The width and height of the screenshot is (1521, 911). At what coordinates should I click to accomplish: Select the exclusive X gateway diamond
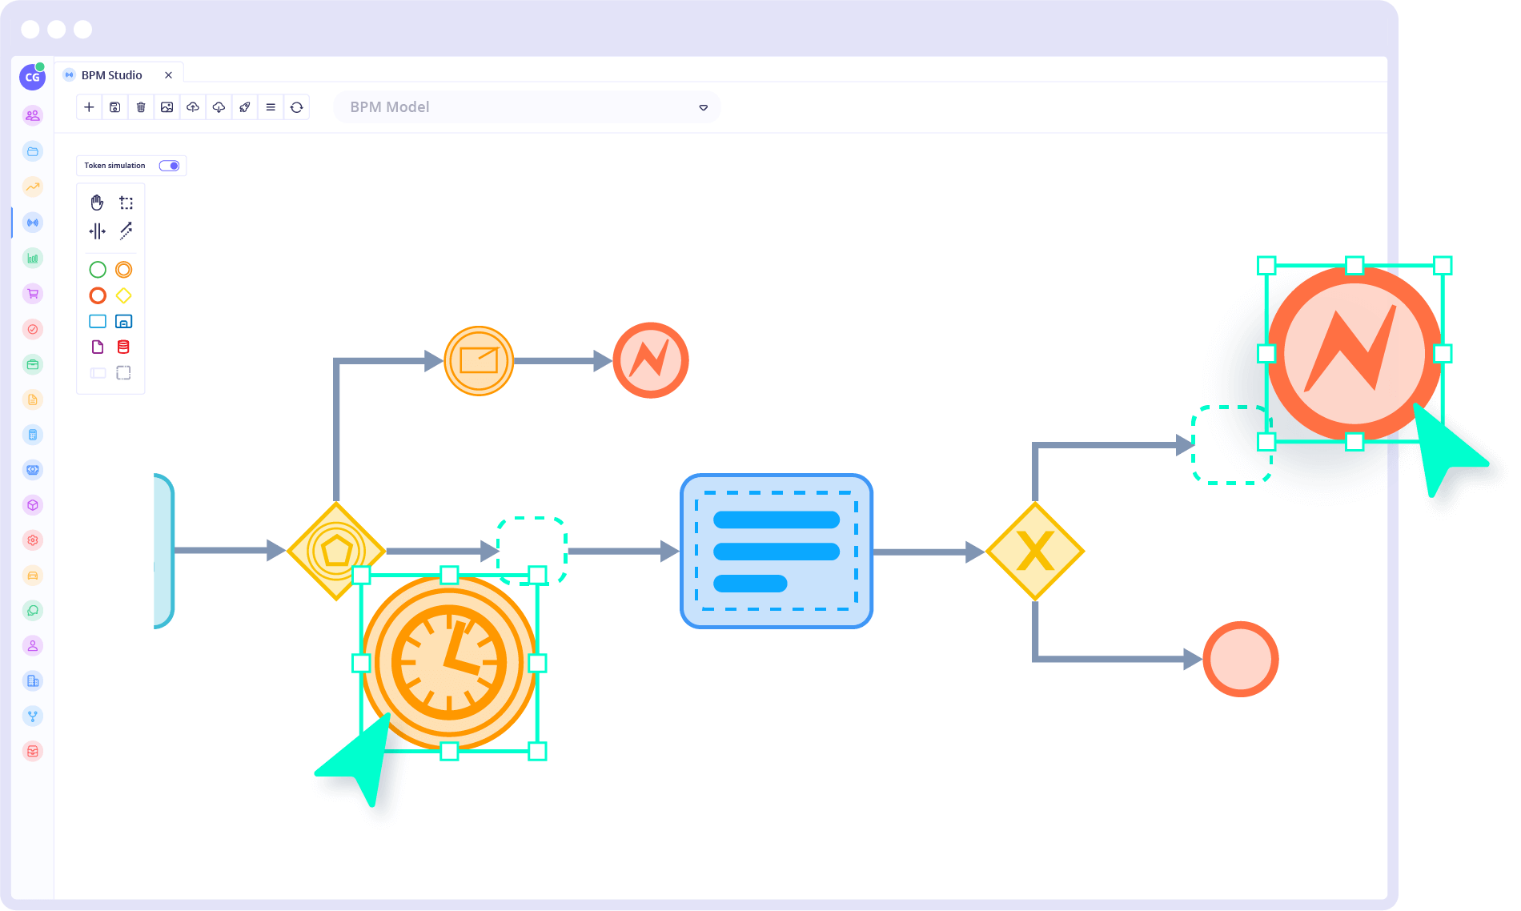click(1035, 552)
